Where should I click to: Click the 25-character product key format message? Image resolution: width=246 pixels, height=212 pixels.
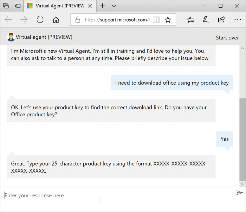tap(111, 167)
